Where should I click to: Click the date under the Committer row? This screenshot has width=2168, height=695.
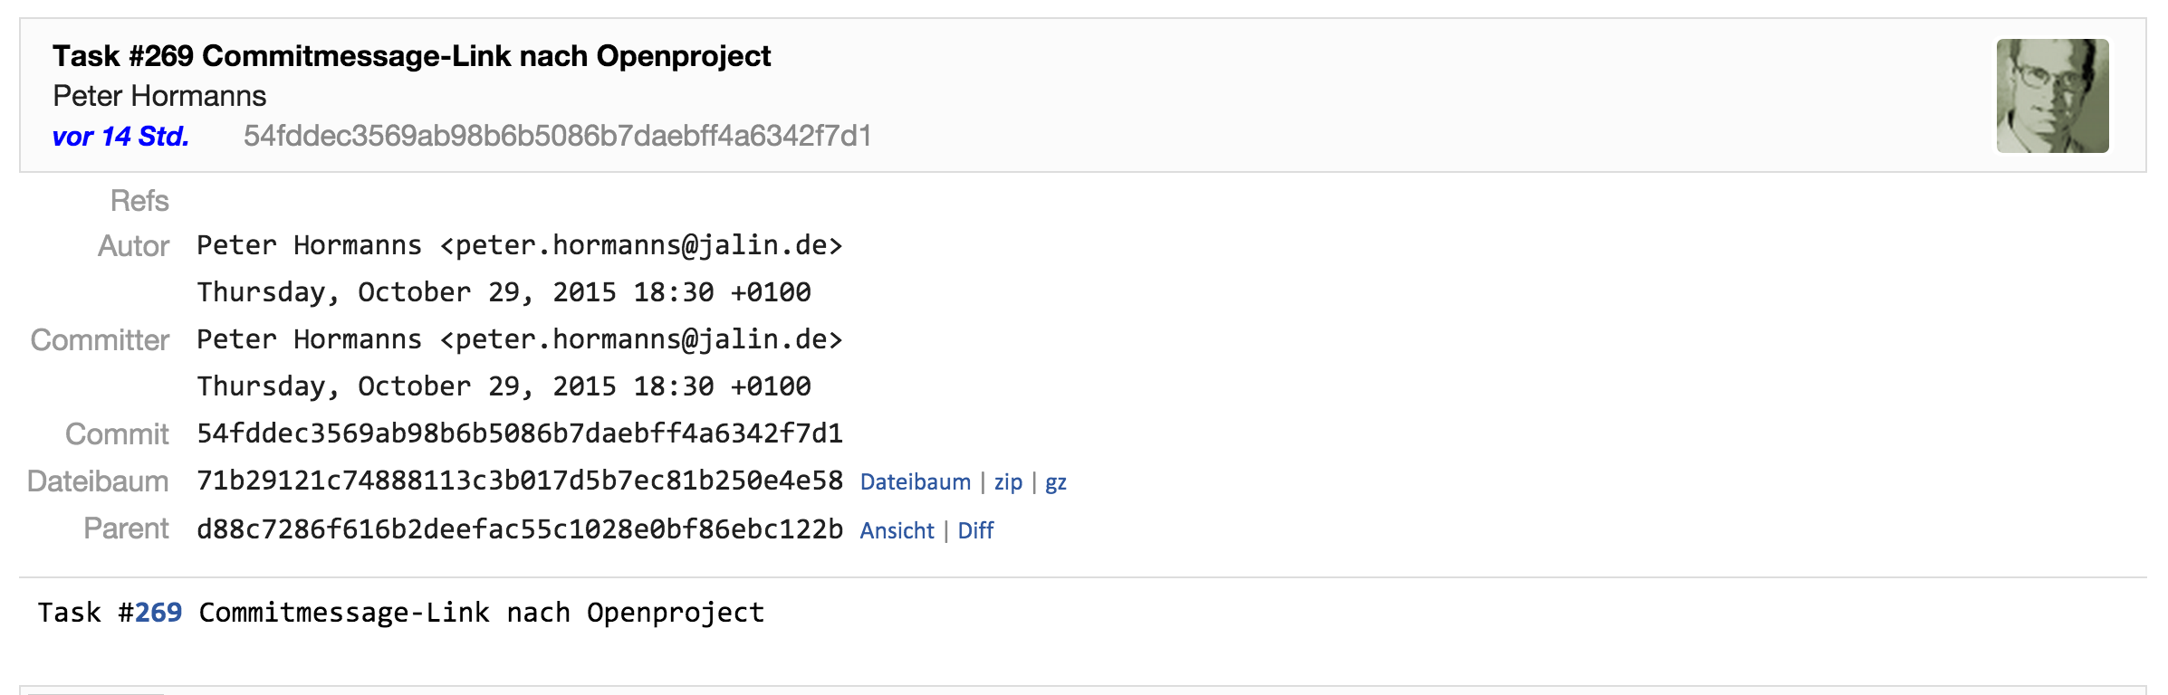[x=504, y=386]
